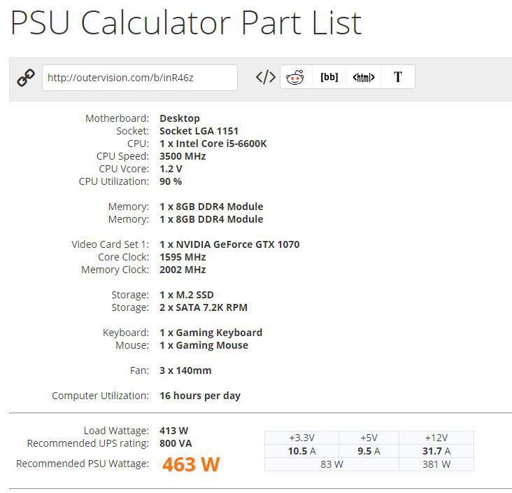Click the +5V column header
Screen dimensions: 512x493
pyautogui.click(x=369, y=438)
